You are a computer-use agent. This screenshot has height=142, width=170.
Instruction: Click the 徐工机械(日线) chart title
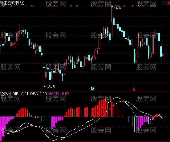tap(12, 3)
